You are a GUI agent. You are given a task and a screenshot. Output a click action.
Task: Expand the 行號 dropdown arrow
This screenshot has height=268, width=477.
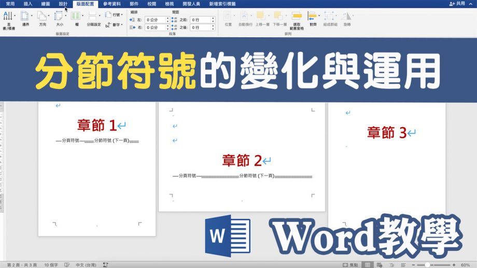tap(122, 15)
